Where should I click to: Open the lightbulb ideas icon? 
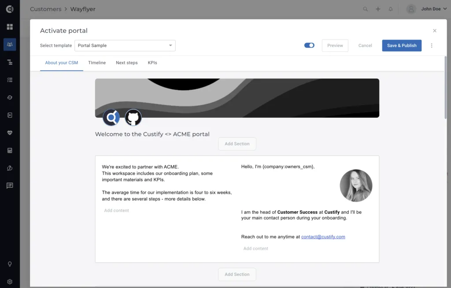click(10, 264)
